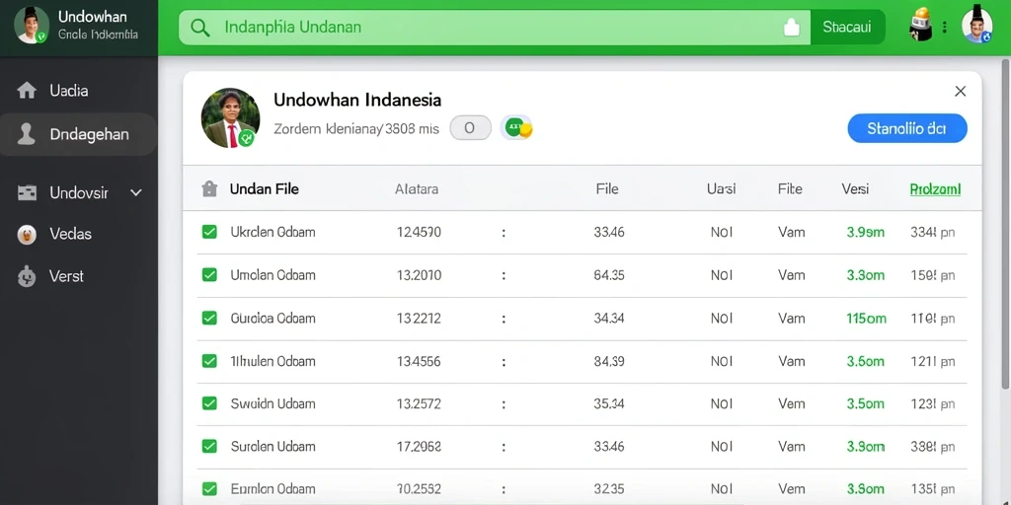This screenshot has height=505, width=1011.
Task: Click the Vedas sidebar icon
Action: [x=27, y=235]
